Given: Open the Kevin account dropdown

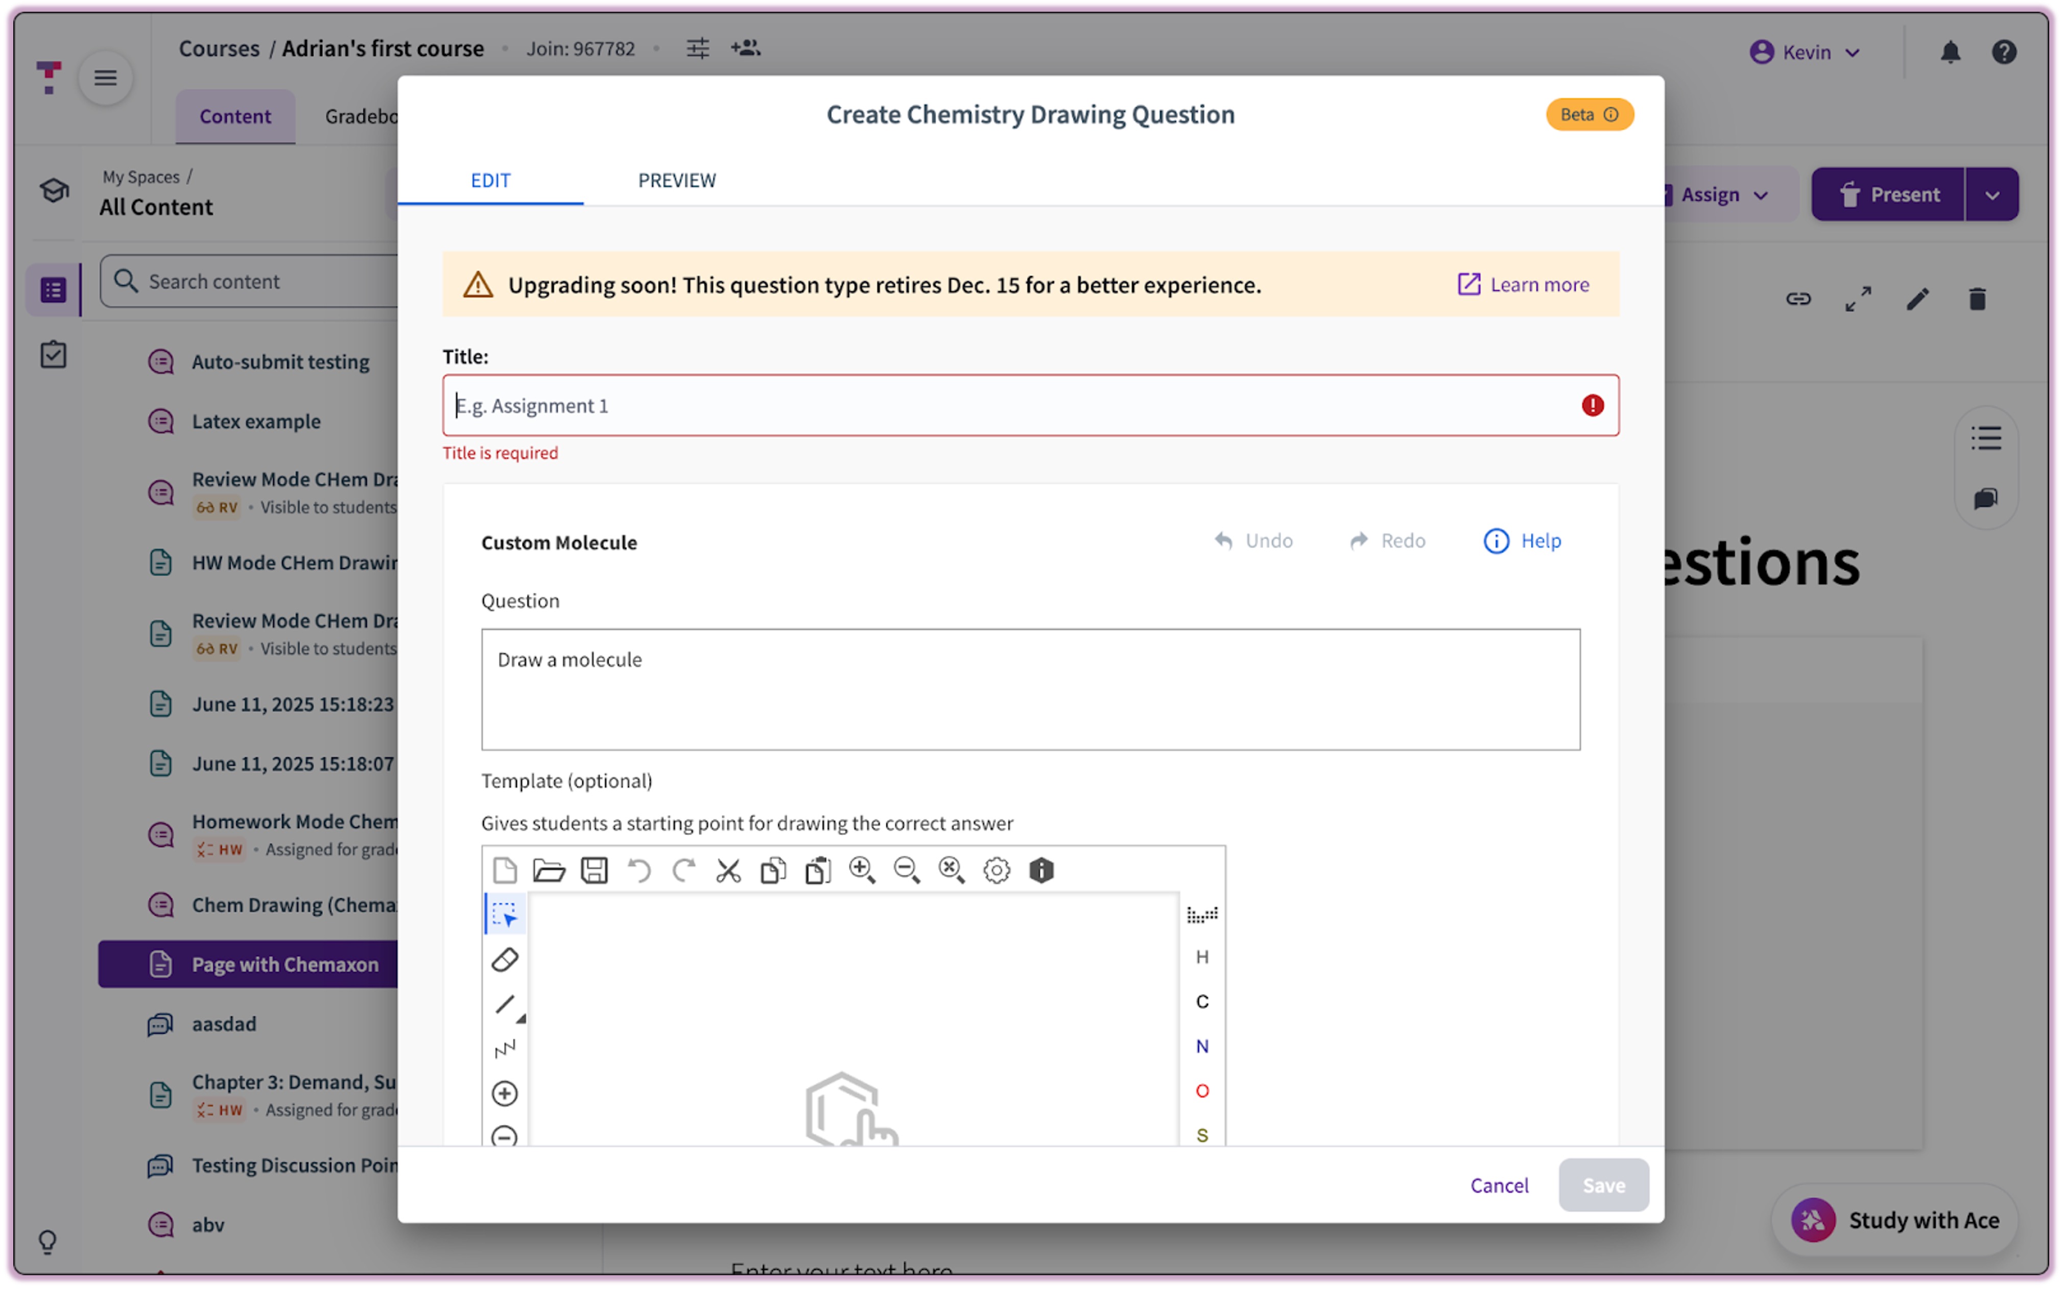Looking at the screenshot, I should click(x=1805, y=52).
